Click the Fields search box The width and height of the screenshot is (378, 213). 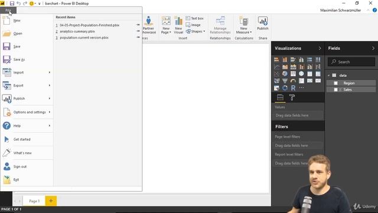click(x=351, y=62)
